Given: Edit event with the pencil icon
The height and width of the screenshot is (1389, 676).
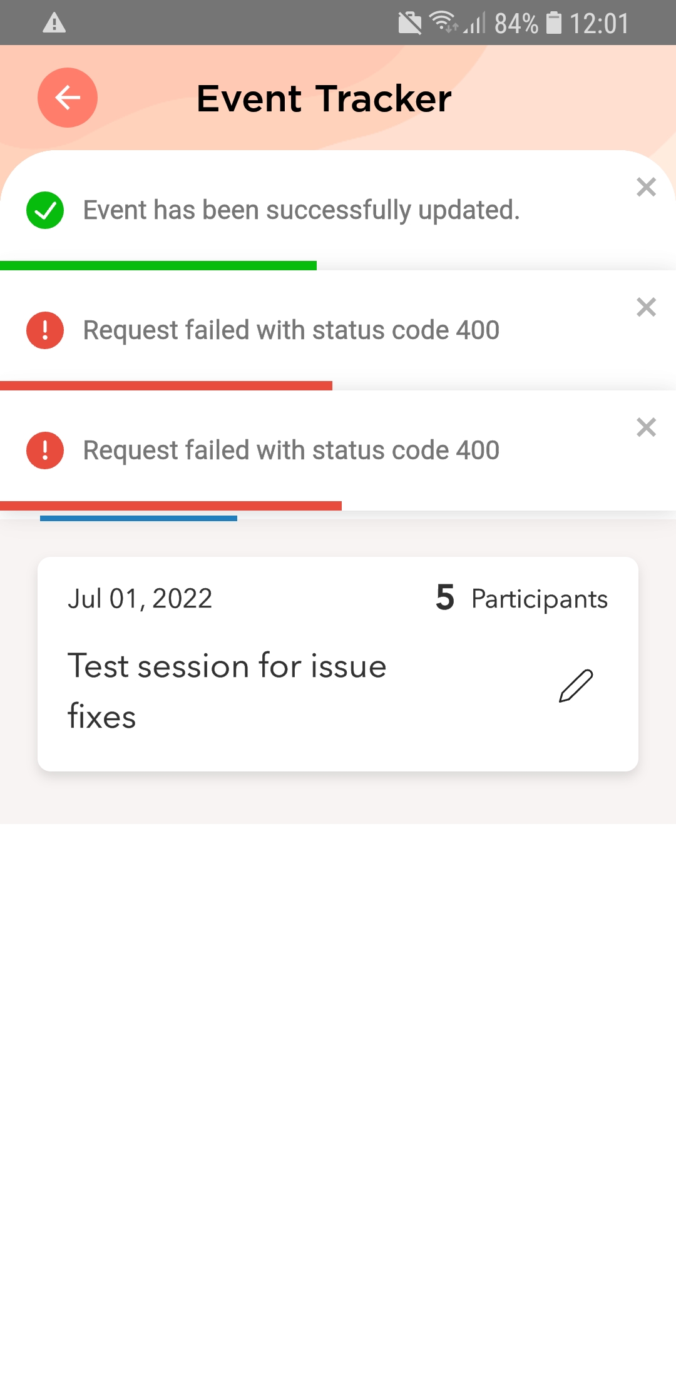Looking at the screenshot, I should [x=576, y=686].
